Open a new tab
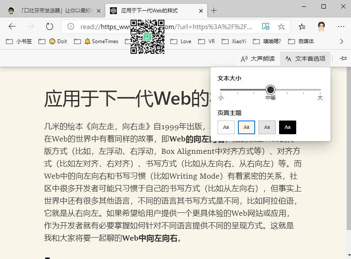This screenshot has width=351, height=259. pyautogui.click(x=214, y=11)
